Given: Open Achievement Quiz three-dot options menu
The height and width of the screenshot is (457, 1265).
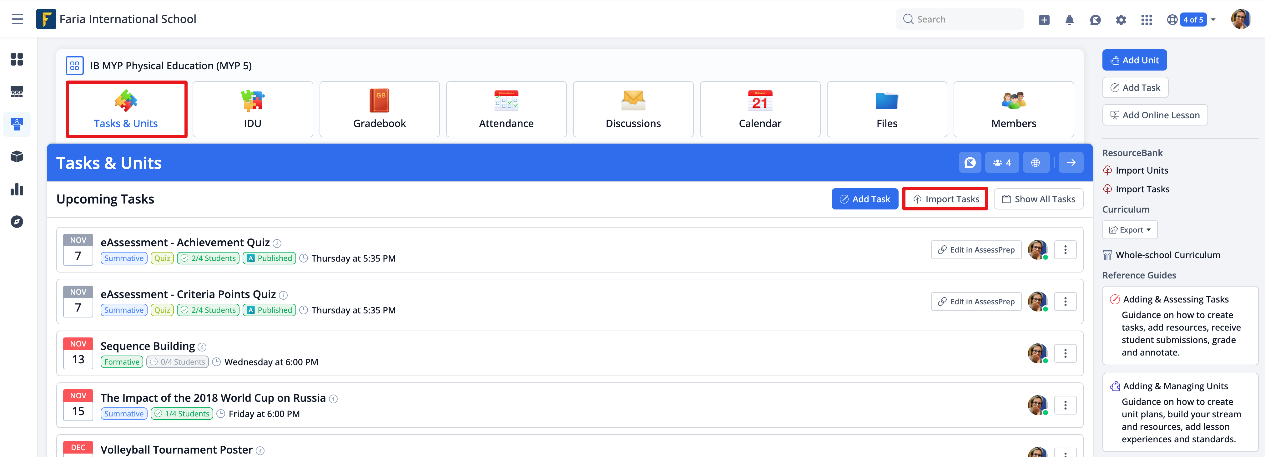Looking at the screenshot, I should 1065,250.
